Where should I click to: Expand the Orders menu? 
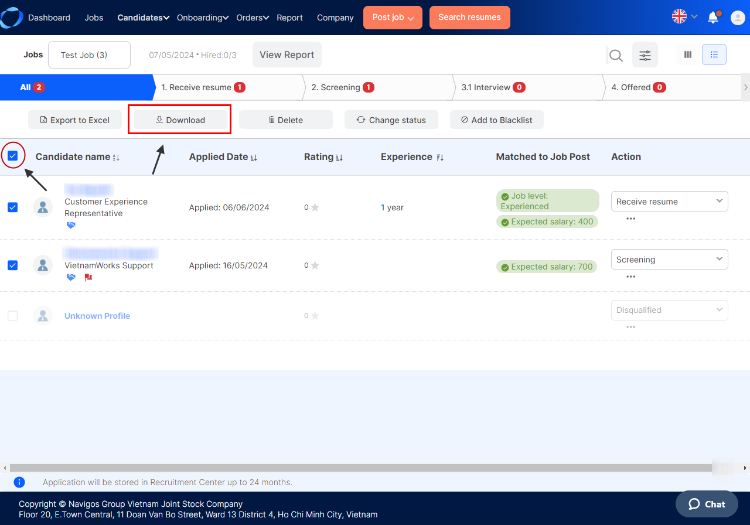[x=253, y=18]
